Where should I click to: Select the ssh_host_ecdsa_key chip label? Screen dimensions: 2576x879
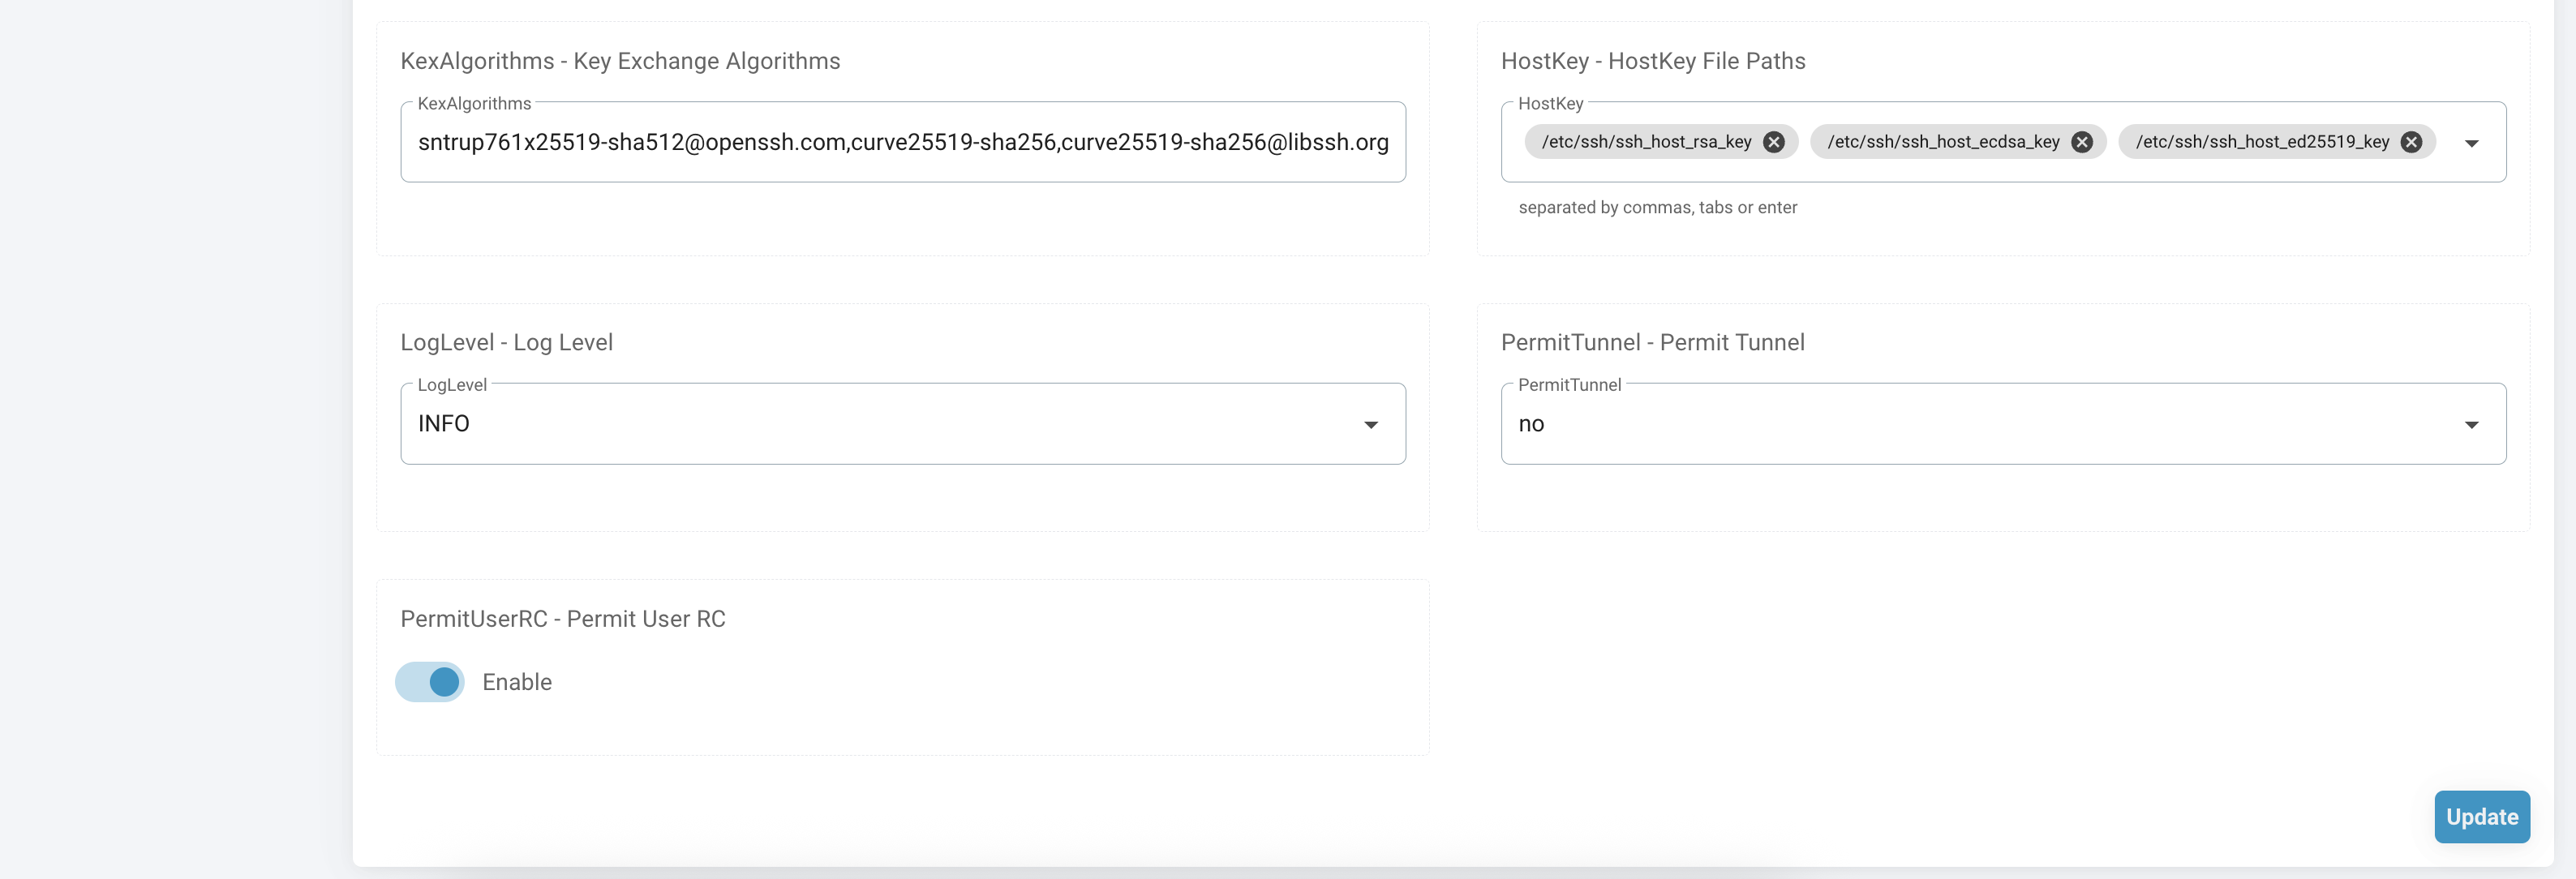point(1942,142)
